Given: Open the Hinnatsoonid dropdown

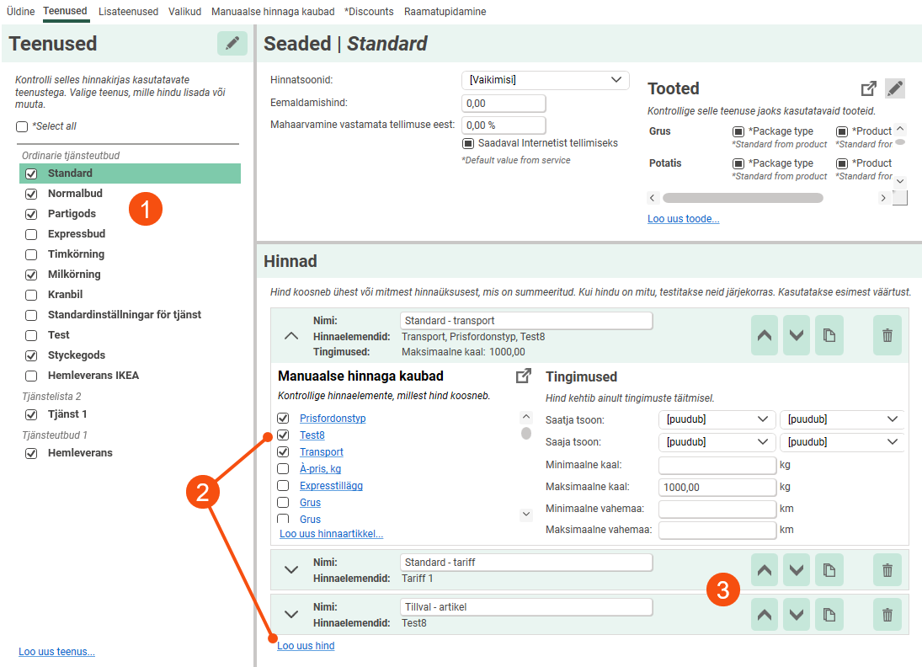Looking at the screenshot, I should click(545, 80).
